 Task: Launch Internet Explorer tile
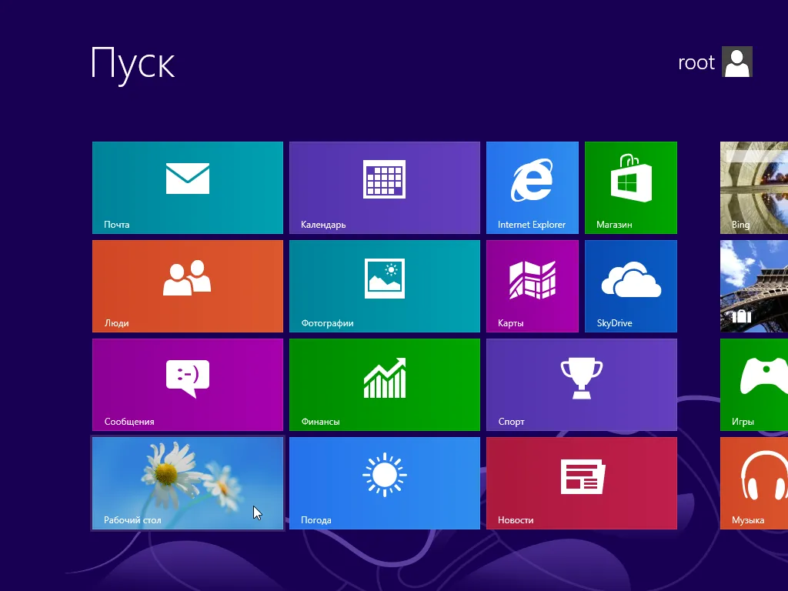pyautogui.click(x=533, y=188)
